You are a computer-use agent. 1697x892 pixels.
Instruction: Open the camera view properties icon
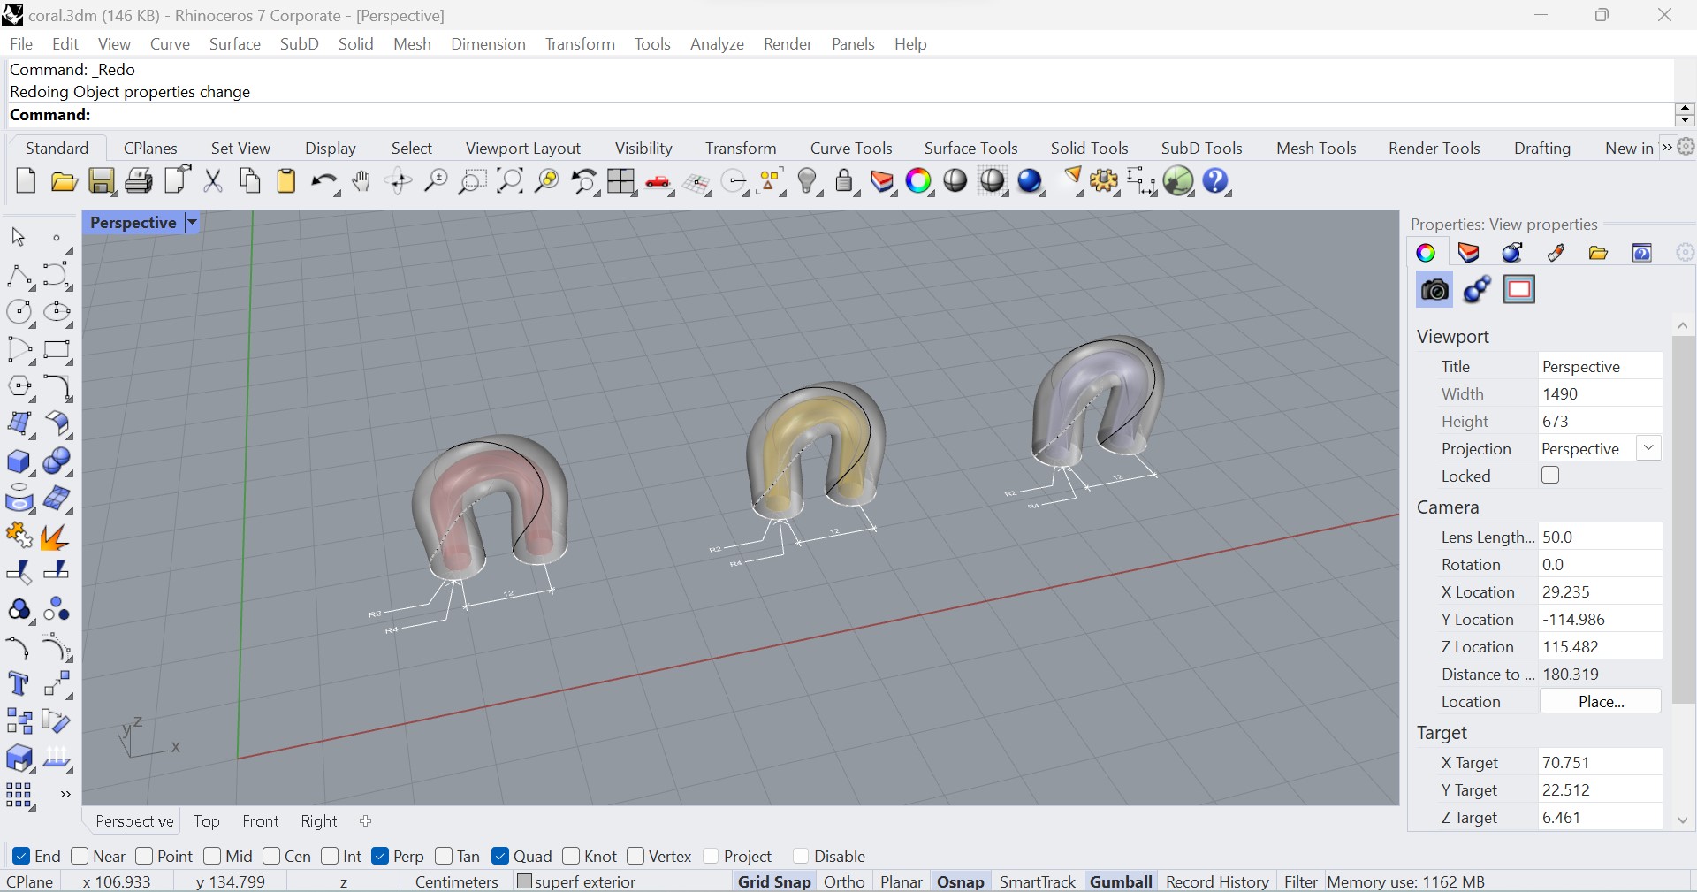(1434, 289)
